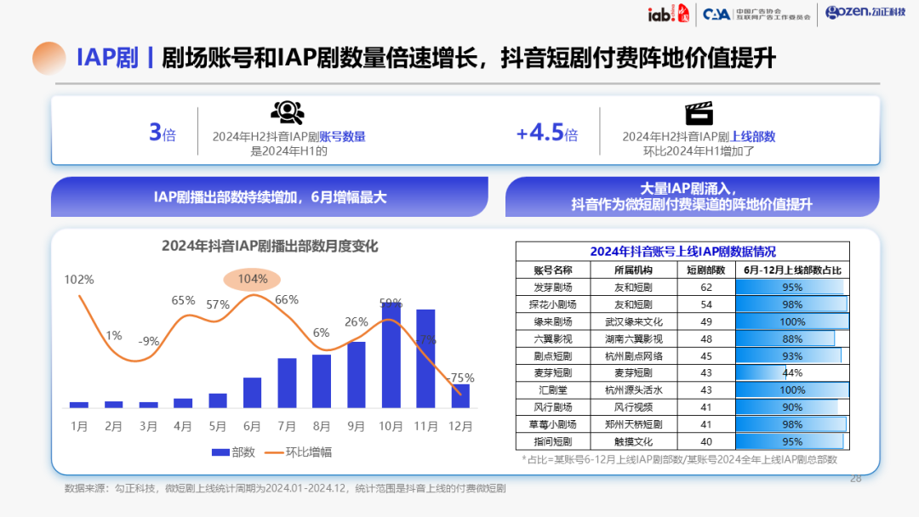Click the '风行视频' organization cell
The width and height of the screenshot is (919, 517).
(634, 407)
